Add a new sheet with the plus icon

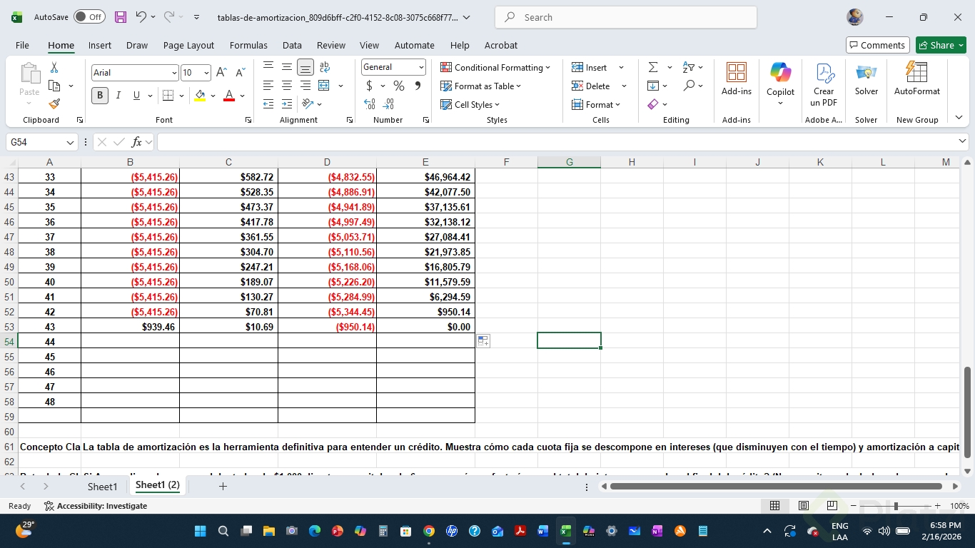[223, 486]
